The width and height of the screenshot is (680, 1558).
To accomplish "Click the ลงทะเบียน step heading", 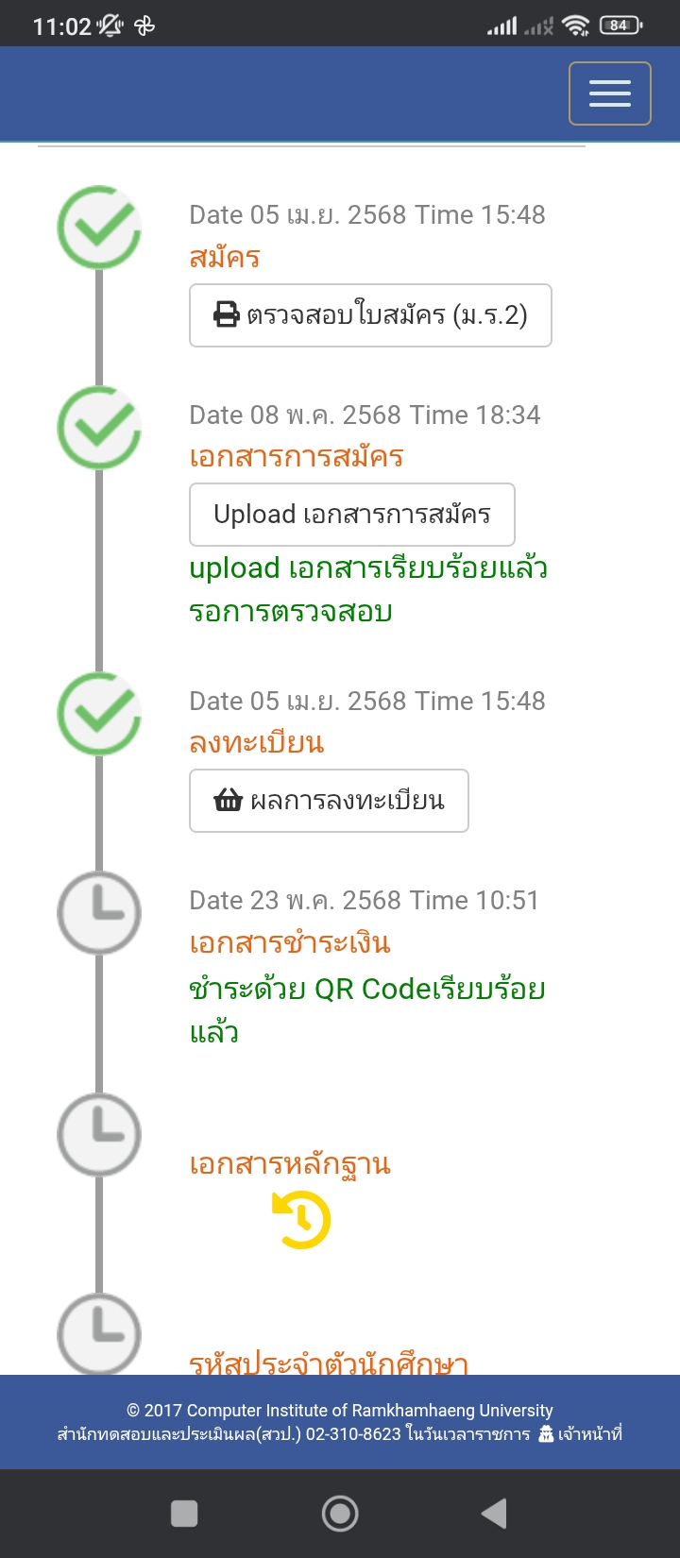I will 257,743.
